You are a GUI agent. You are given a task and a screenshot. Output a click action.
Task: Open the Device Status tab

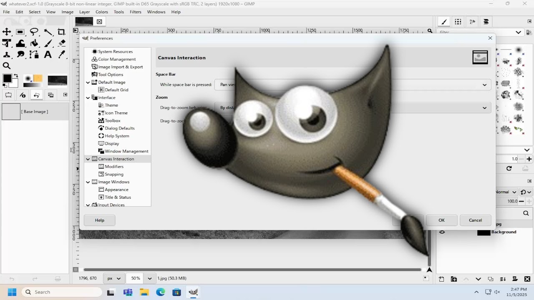click(23, 95)
